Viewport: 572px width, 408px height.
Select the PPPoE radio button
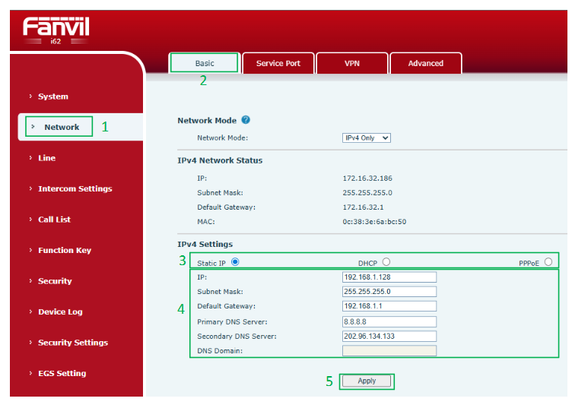click(548, 262)
